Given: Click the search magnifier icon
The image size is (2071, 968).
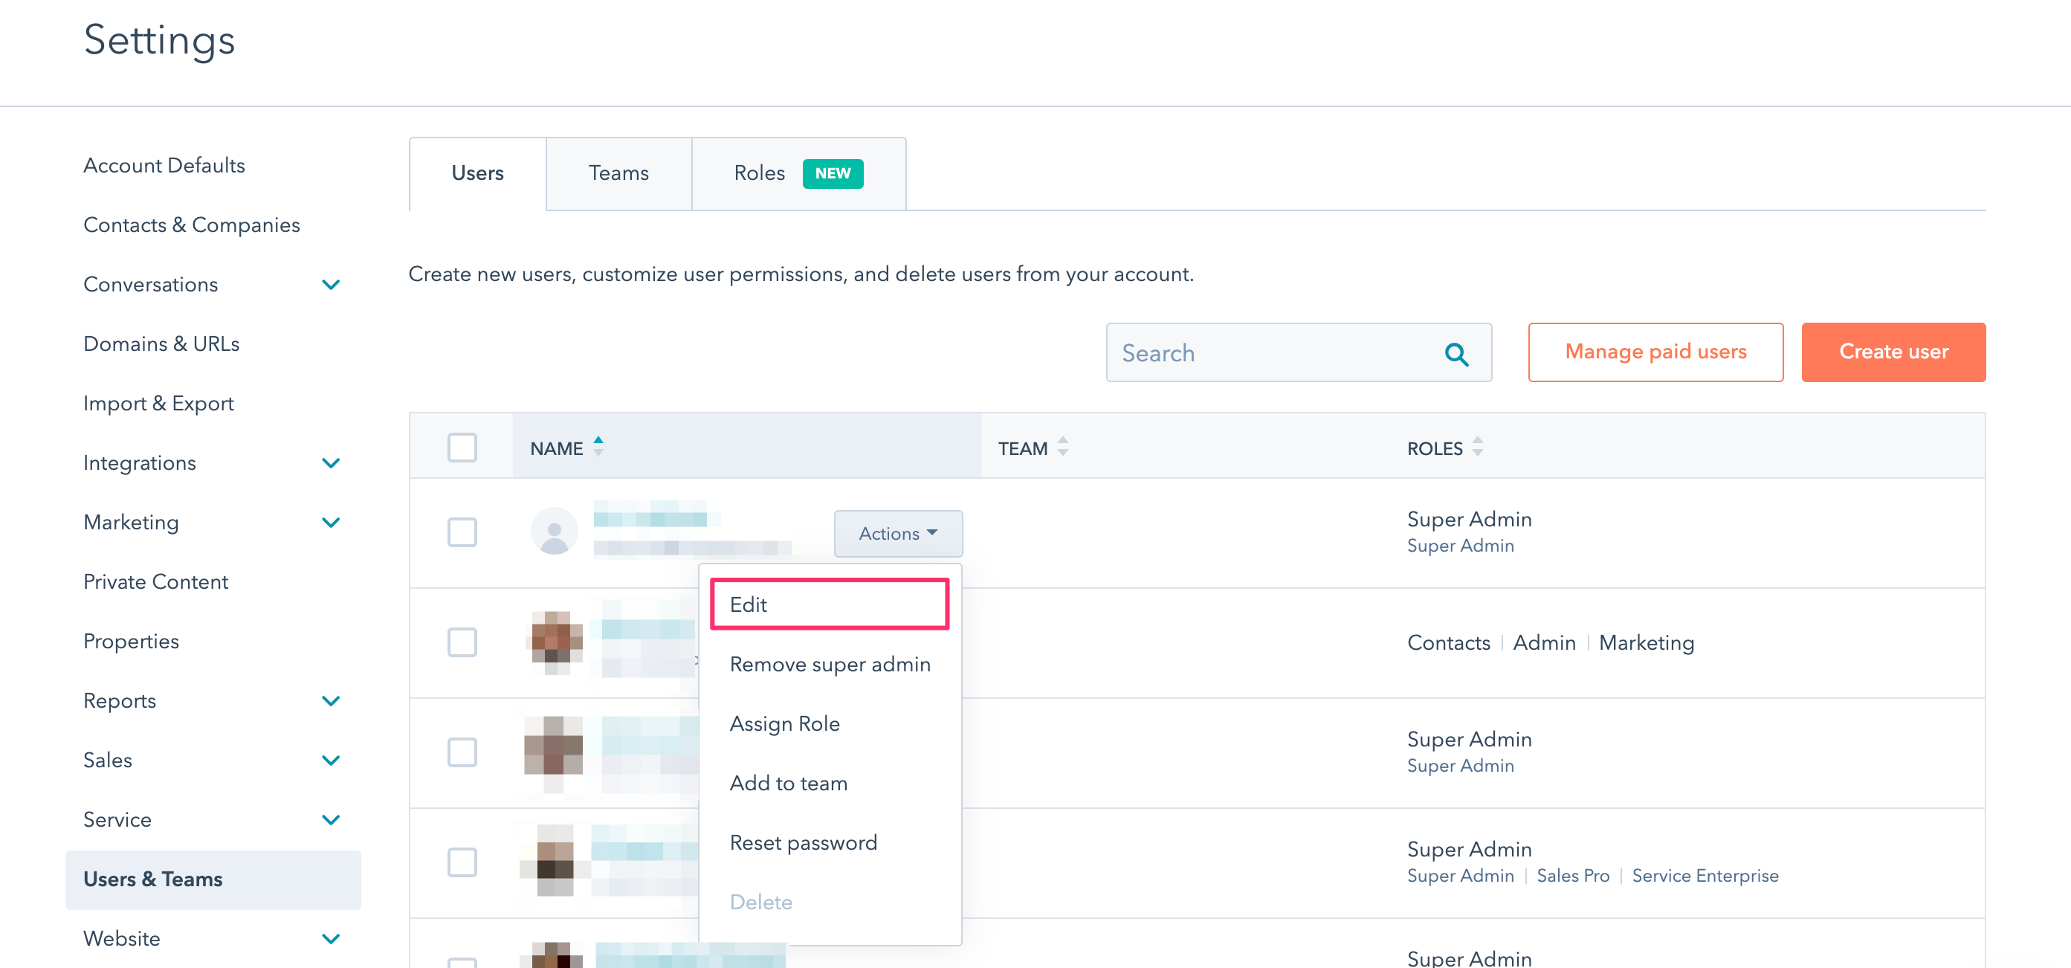Looking at the screenshot, I should point(1456,354).
